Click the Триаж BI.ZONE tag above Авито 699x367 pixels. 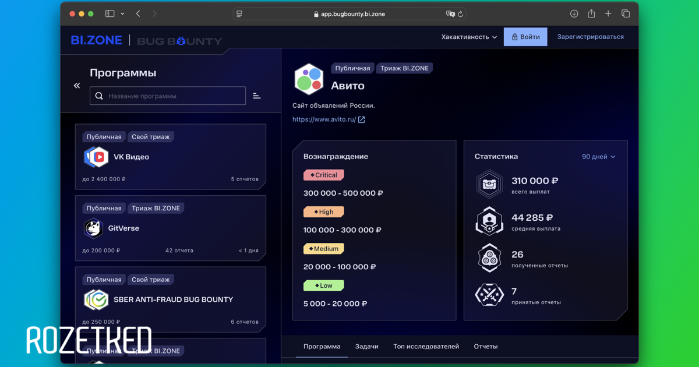coord(404,68)
